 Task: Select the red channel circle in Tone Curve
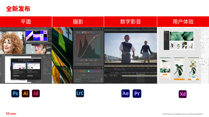88,32
